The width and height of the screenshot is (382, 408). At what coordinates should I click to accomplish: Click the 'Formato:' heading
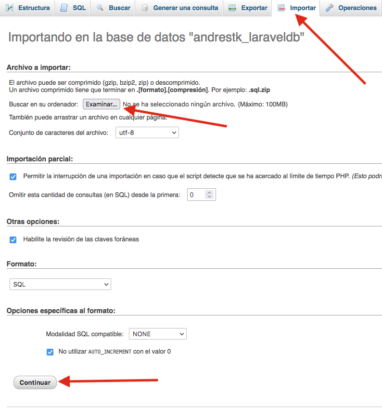(22, 264)
